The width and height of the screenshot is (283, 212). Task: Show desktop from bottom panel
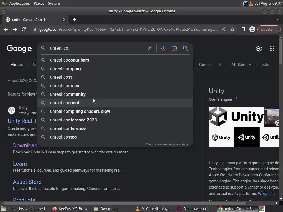click(3, 209)
